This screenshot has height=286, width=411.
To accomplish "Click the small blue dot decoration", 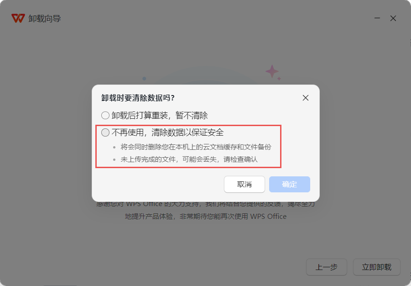I will 144,79.
